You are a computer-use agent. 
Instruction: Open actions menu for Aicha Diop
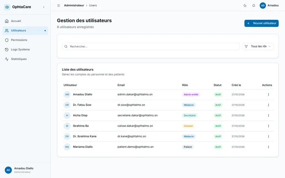tap(268, 116)
